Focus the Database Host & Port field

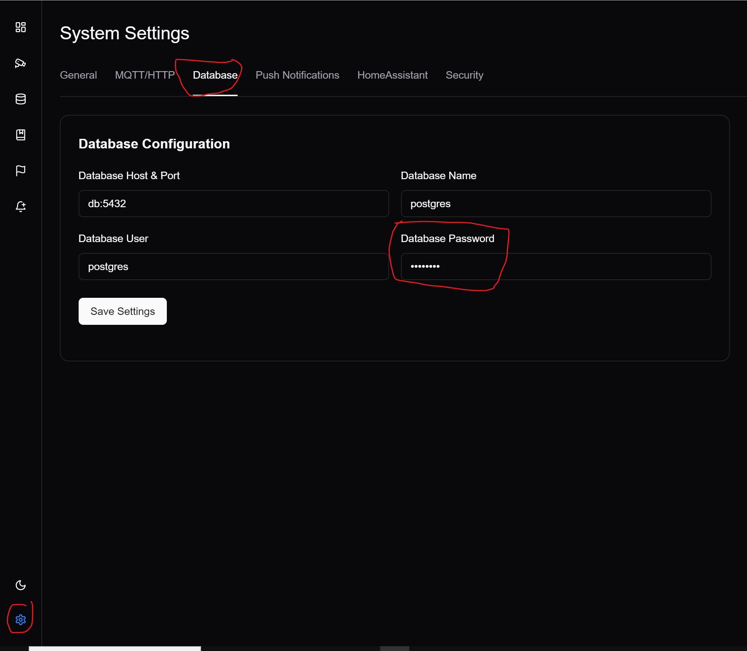click(x=234, y=204)
